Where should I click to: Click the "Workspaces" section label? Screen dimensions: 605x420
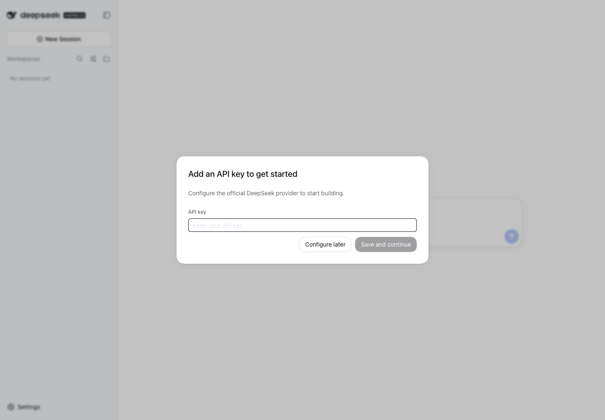pyautogui.click(x=24, y=59)
